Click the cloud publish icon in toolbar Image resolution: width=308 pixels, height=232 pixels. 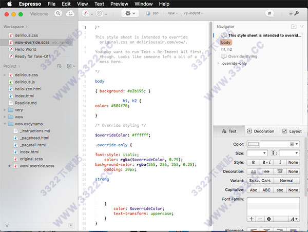click(69, 13)
